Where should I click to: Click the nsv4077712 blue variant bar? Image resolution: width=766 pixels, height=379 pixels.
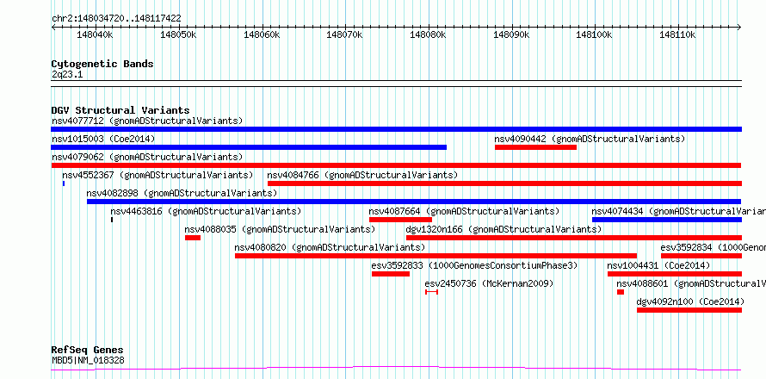(x=396, y=129)
